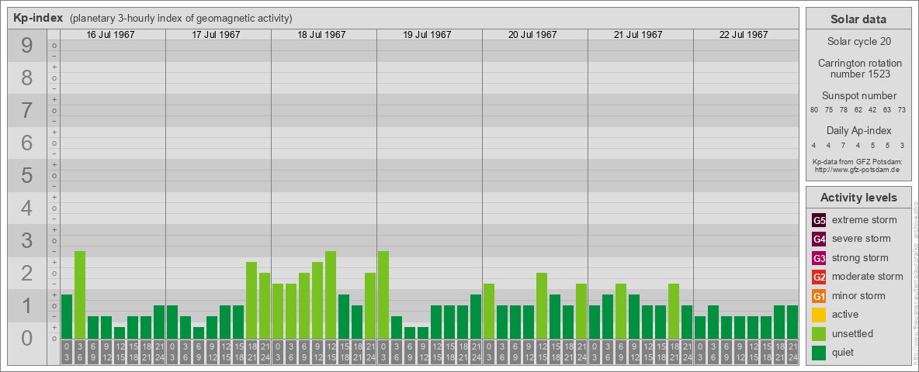Click the 21-24h bar on 22 Jul
Viewport: 919px width, 372px height.
coord(792,322)
